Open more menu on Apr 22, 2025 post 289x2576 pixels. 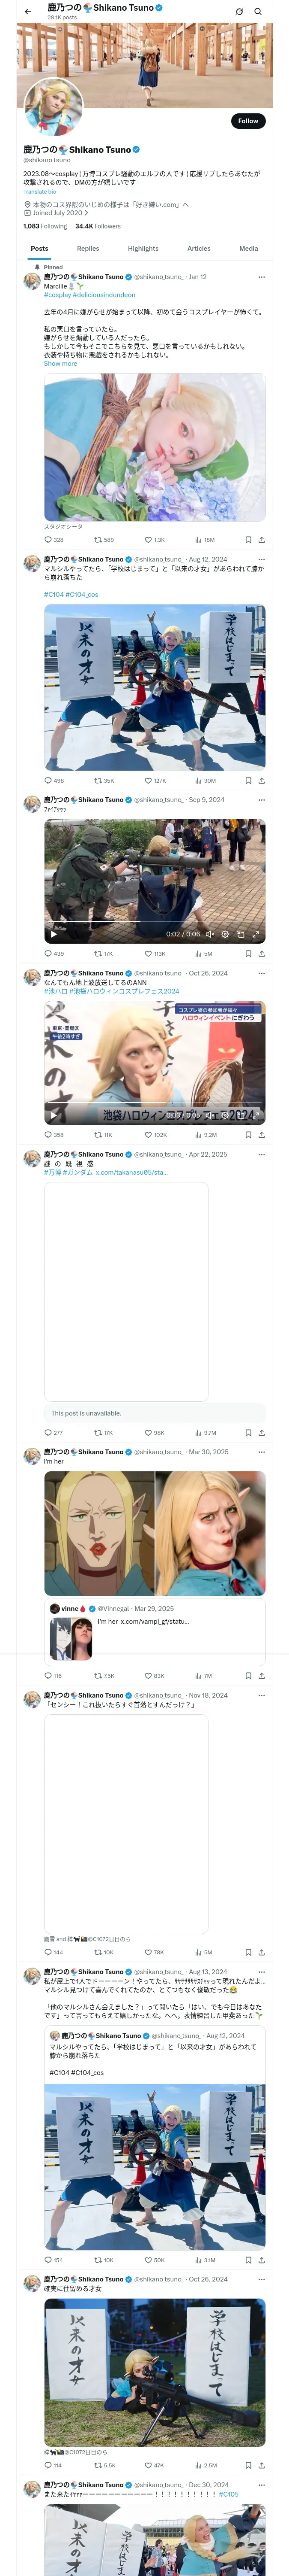point(261,1154)
